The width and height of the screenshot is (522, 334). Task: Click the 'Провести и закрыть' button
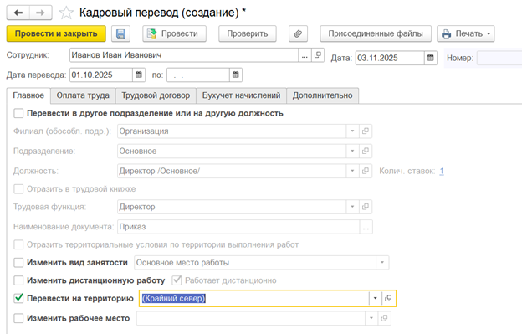(56, 33)
